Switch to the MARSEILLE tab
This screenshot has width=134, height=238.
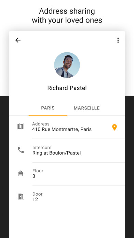click(x=86, y=108)
